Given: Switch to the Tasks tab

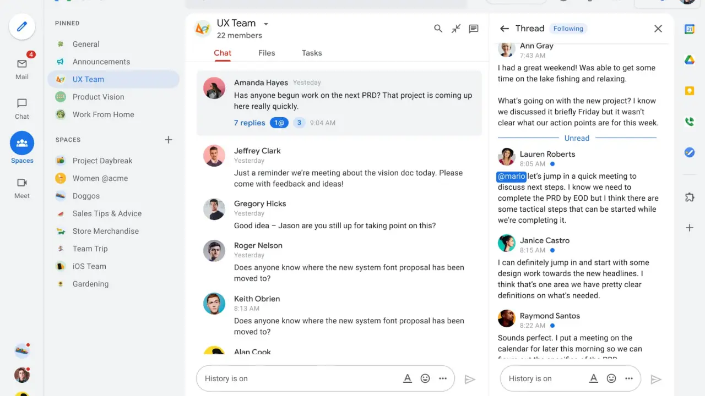Looking at the screenshot, I should (x=312, y=53).
